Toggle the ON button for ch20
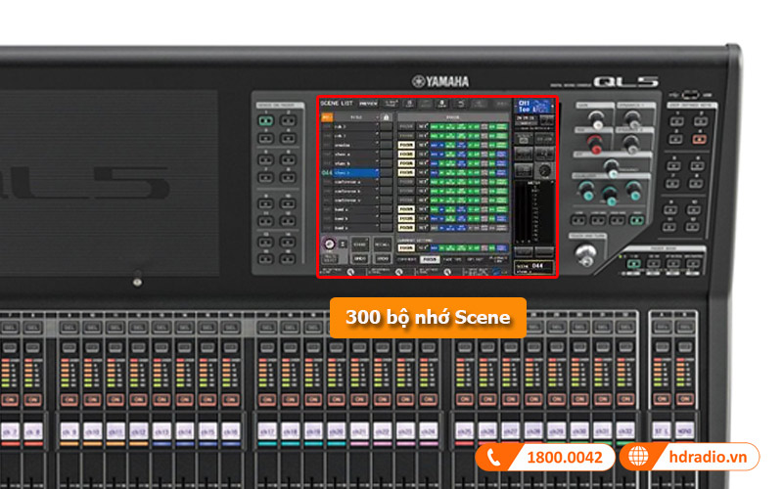Viewport: 783px width, 489px height. point(336,399)
